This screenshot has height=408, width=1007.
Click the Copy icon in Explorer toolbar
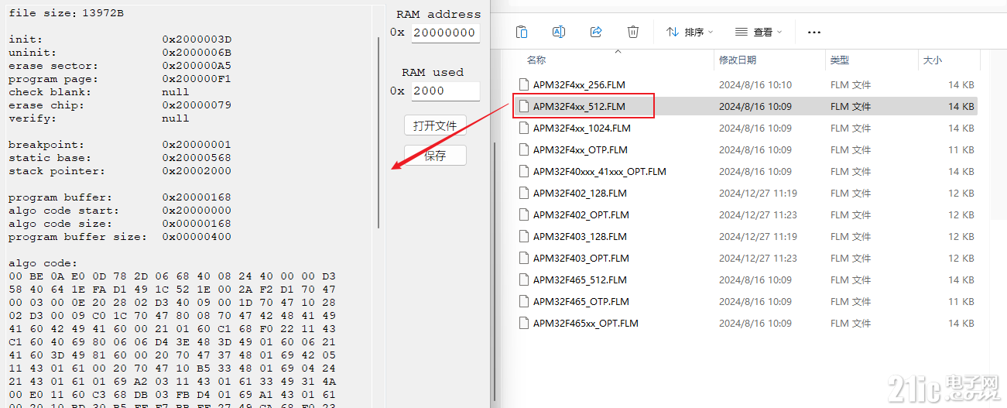click(x=522, y=32)
